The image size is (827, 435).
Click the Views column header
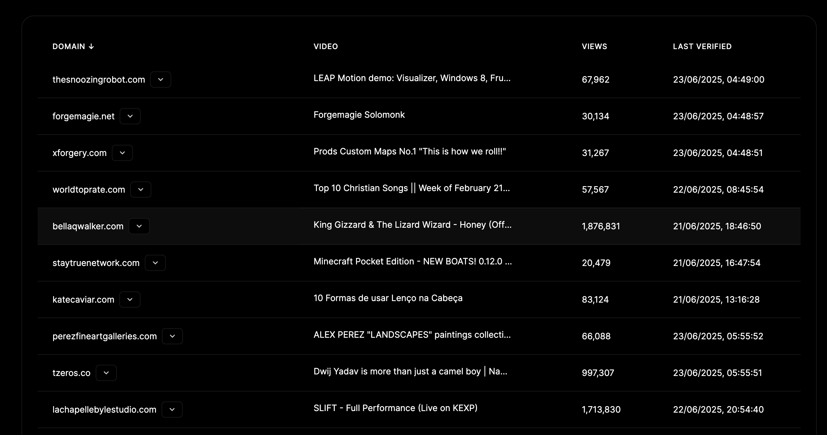point(594,47)
